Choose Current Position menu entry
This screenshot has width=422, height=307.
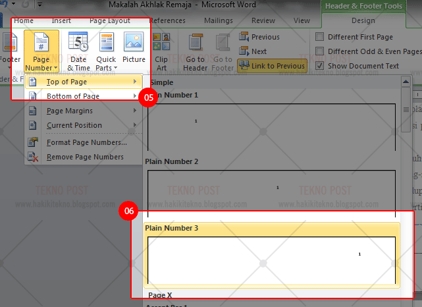point(84,125)
